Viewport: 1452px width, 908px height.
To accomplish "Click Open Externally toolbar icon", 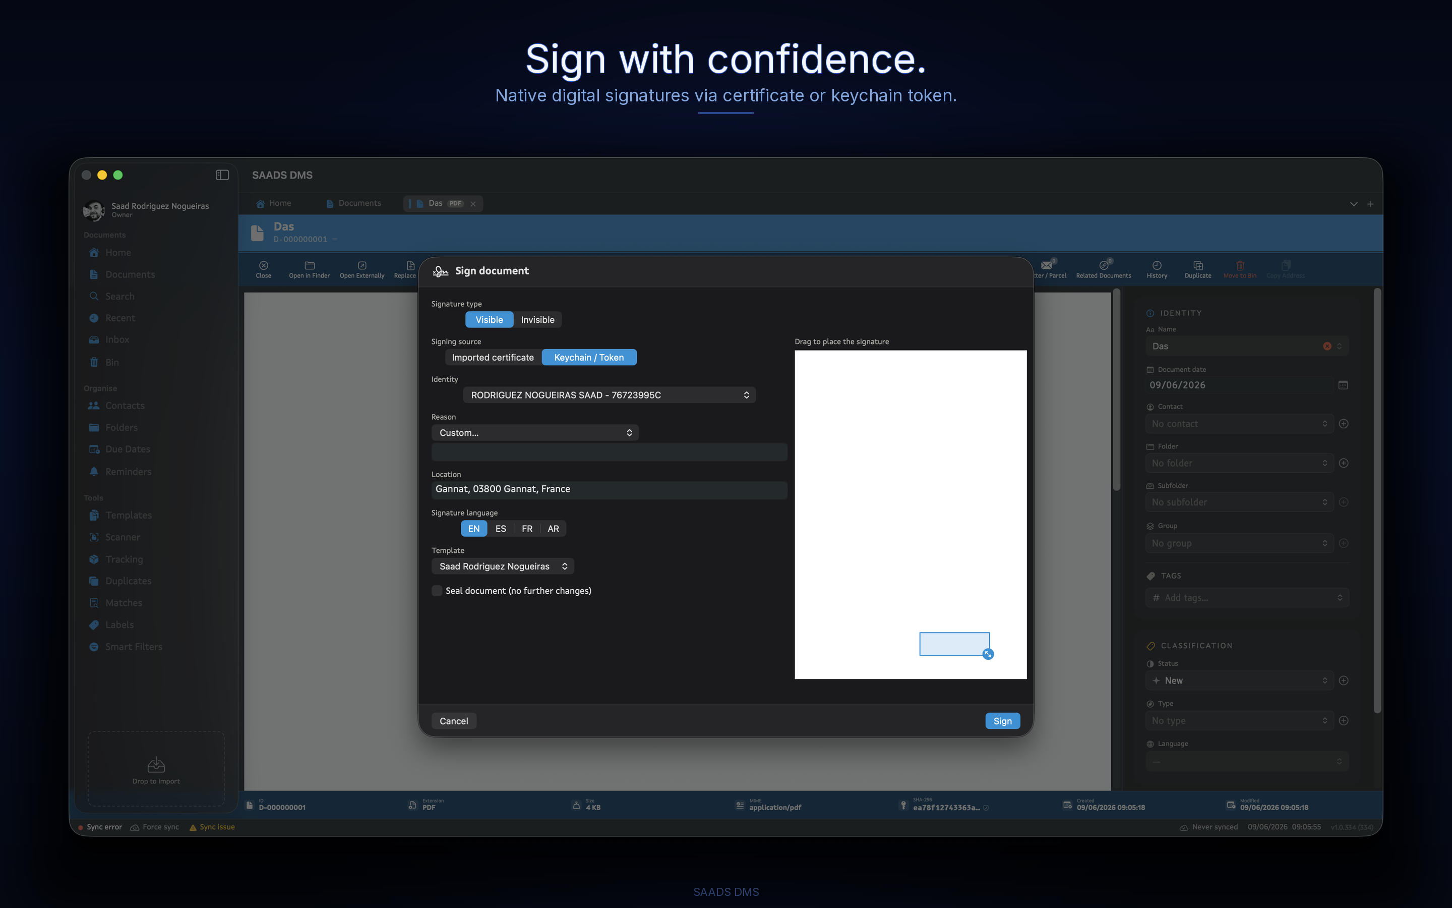I will pos(362,269).
